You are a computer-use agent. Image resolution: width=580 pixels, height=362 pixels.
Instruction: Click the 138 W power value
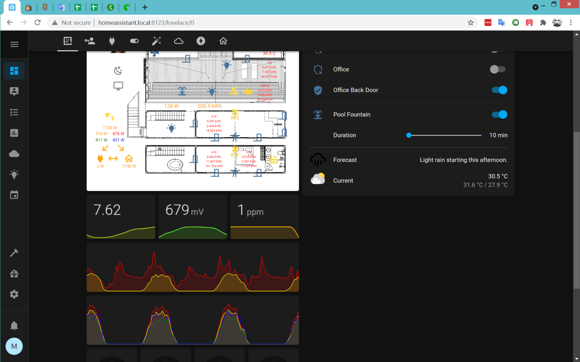coord(171,106)
